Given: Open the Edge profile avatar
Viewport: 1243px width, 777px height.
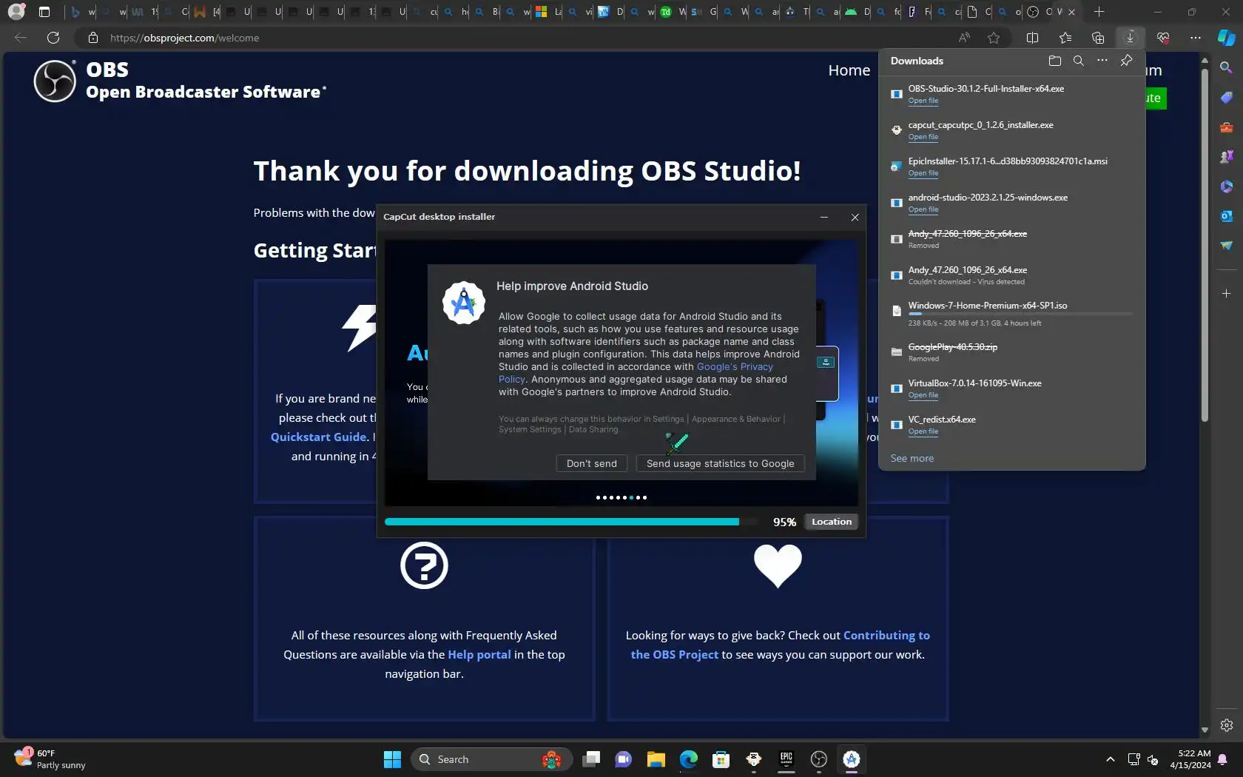Looking at the screenshot, I should point(16,12).
